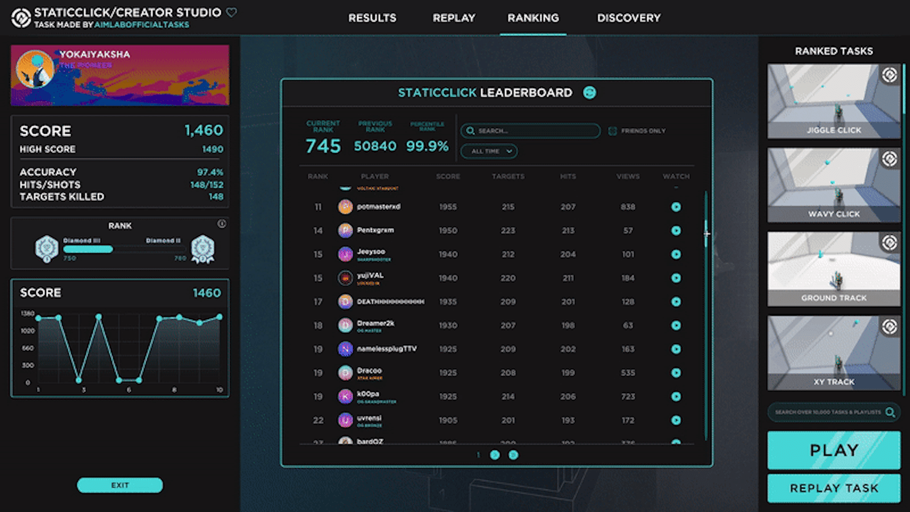Switch to the Results tab
Viewport: 910px width, 512px height.
click(373, 18)
